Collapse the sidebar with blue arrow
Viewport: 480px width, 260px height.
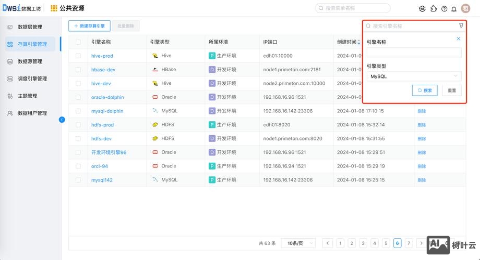[x=62, y=120]
